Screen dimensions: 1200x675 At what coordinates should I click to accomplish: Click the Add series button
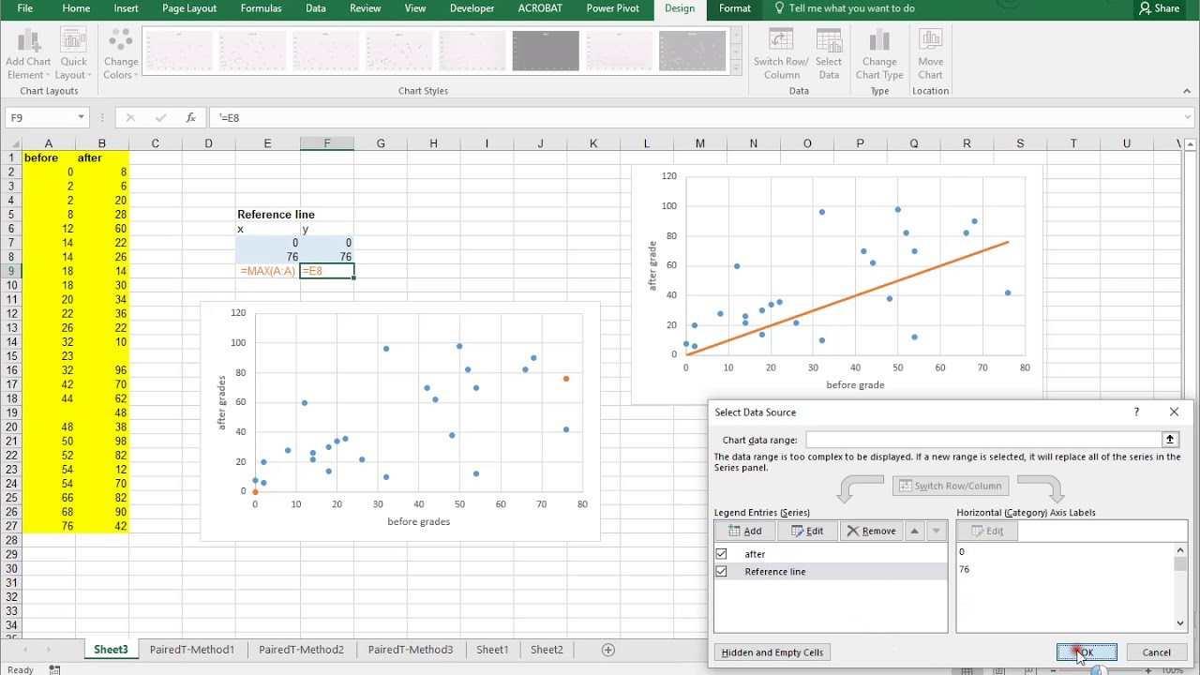744,531
